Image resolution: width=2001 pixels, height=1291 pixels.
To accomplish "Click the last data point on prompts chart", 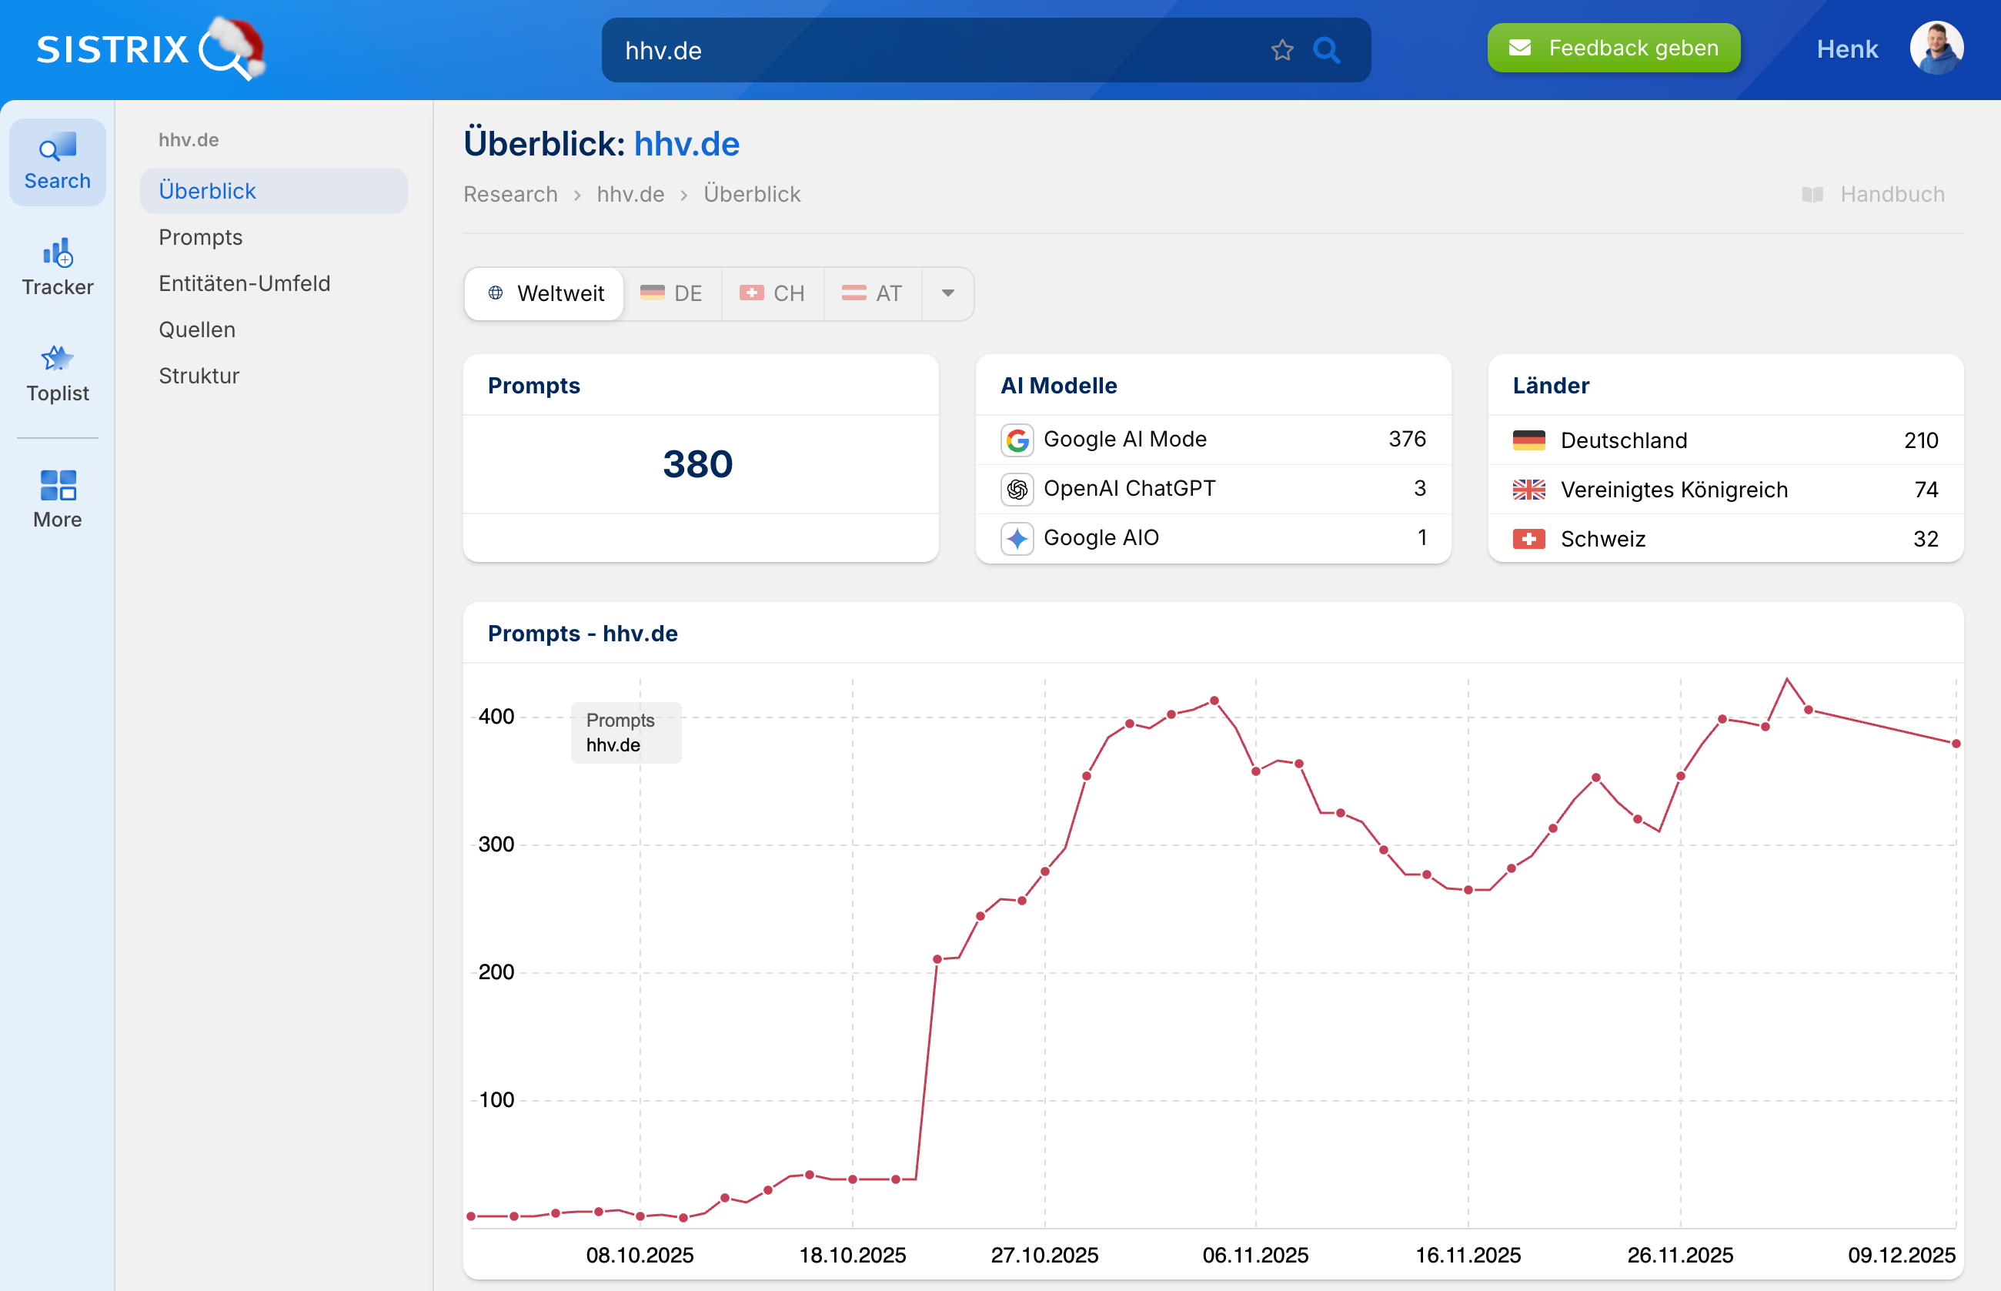I will pos(1956,744).
